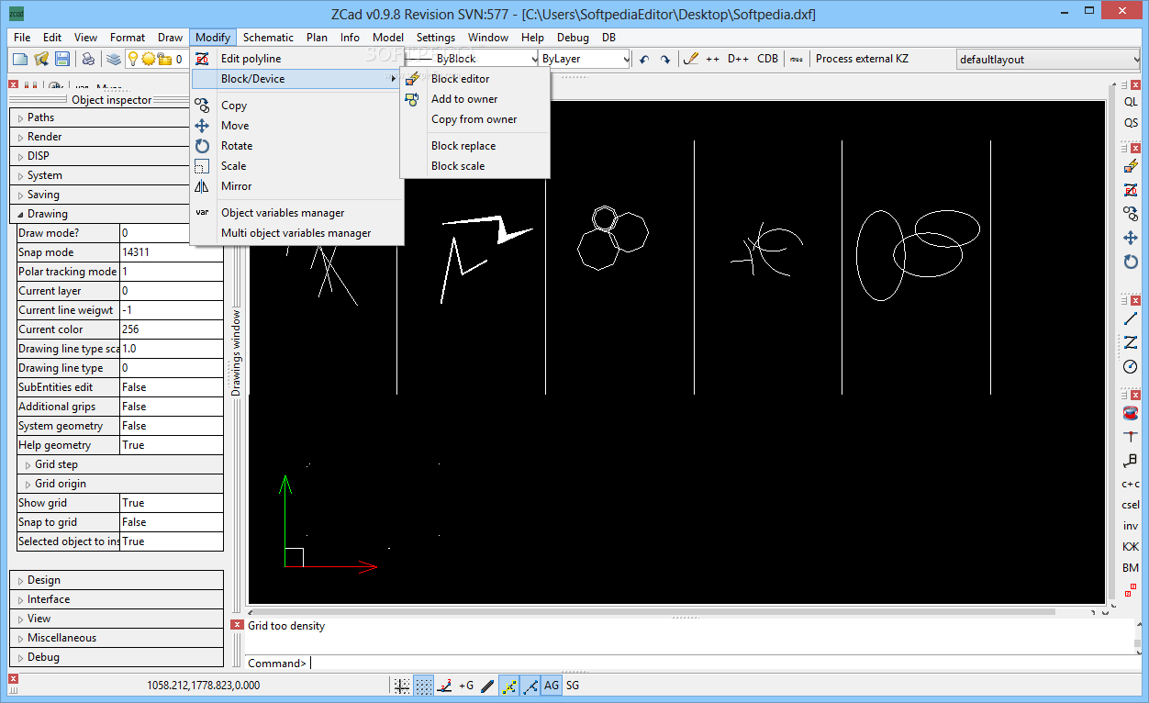Click the QL button in right toolbar

coord(1131,102)
